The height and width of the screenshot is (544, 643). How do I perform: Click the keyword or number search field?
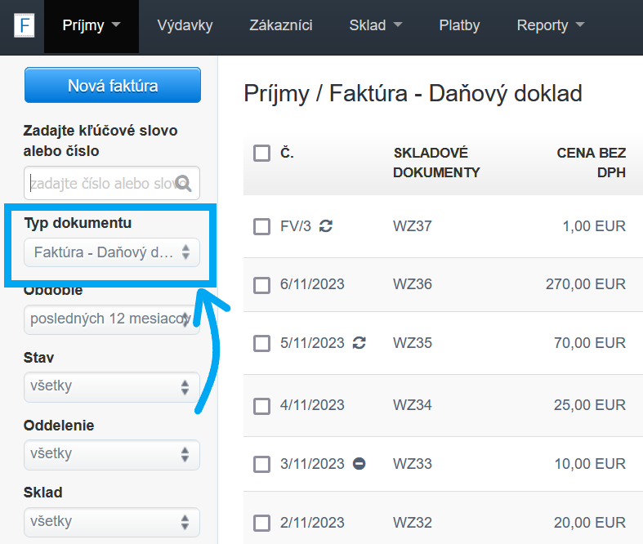coord(101,184)
